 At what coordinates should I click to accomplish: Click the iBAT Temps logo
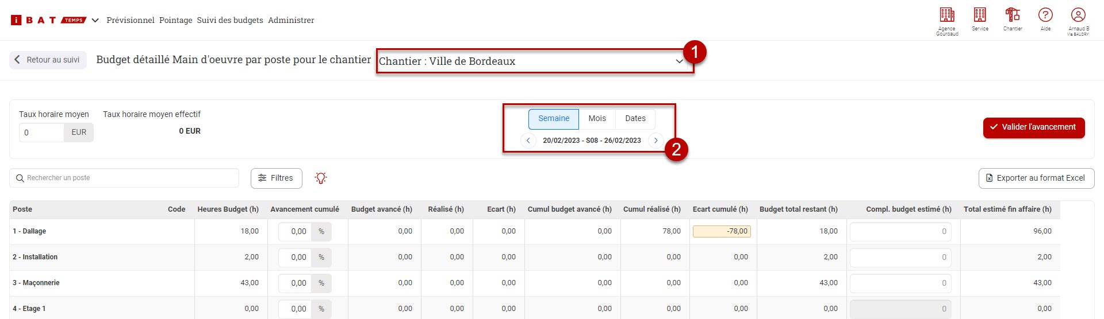pyautogui.click(x=48, y=20)
